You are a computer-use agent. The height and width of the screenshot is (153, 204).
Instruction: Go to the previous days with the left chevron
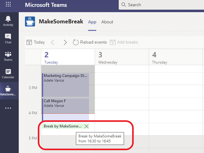click(52, 42)
